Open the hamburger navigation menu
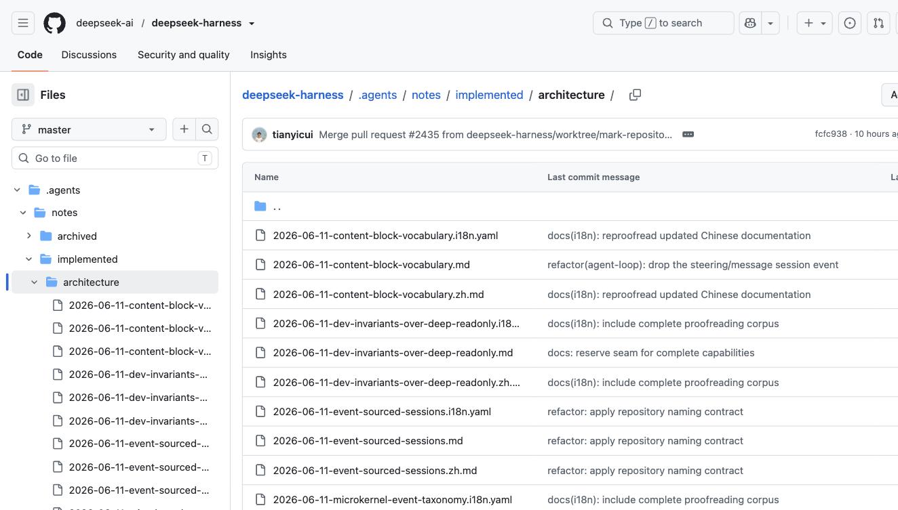 (23, 23)
